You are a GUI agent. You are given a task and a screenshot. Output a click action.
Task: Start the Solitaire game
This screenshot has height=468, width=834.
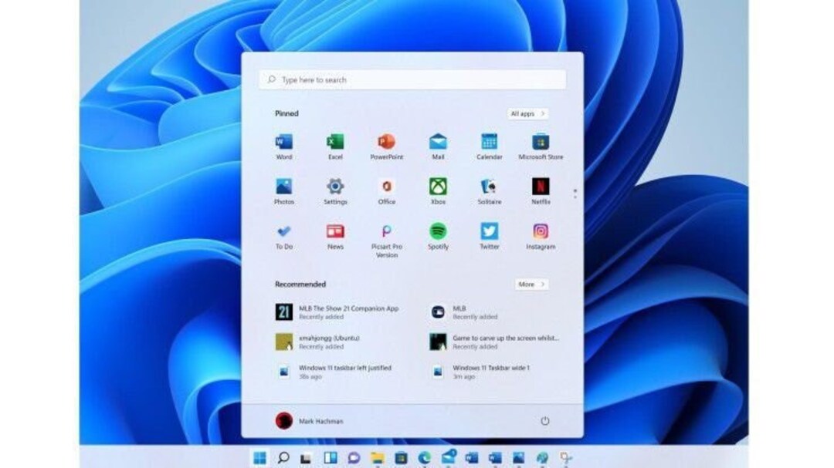[x=490, y=192]
